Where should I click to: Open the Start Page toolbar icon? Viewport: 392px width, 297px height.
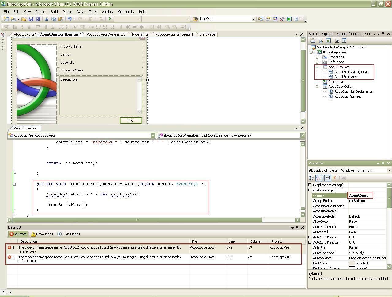[x=289, y=19]
